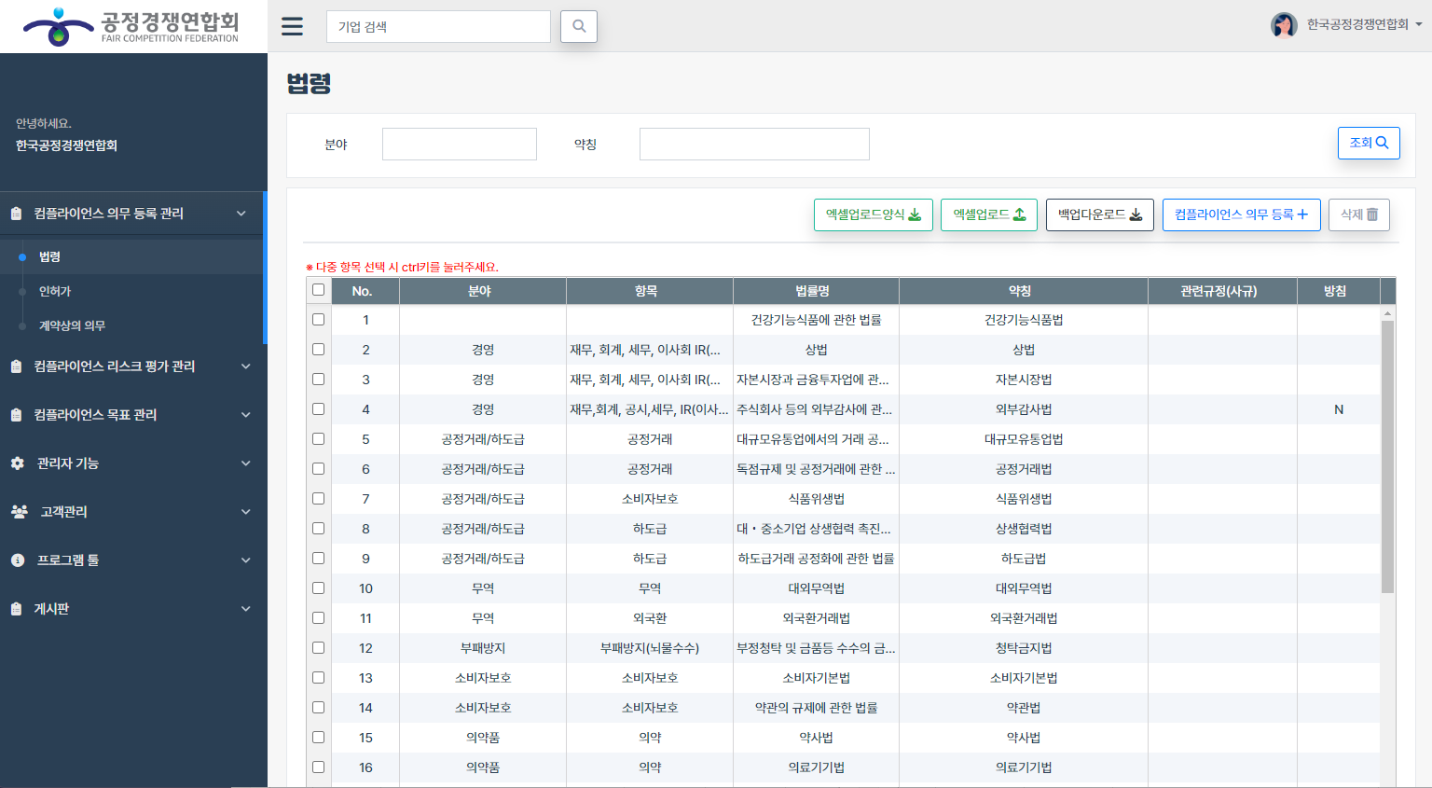Click the 자본시장법 cell
This screenshot has height=788, width=1432.
[x=1024, y=380]
